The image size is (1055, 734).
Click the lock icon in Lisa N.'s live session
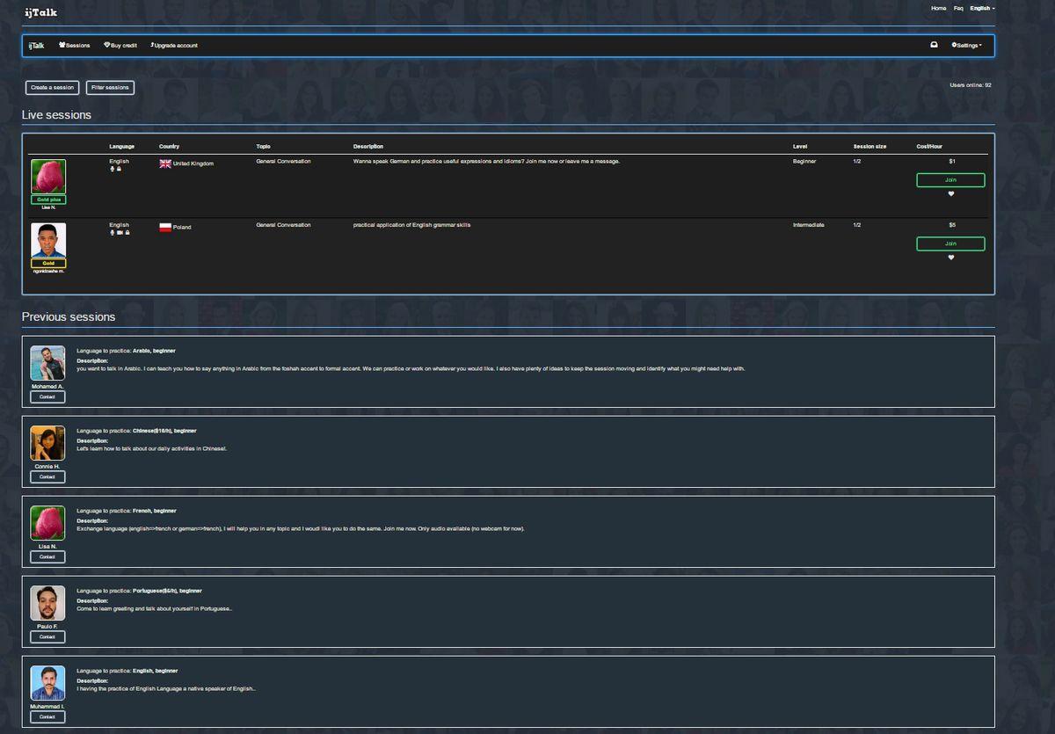point(119,169)
